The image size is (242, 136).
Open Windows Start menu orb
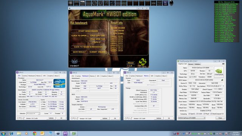[x=3, y=133]
